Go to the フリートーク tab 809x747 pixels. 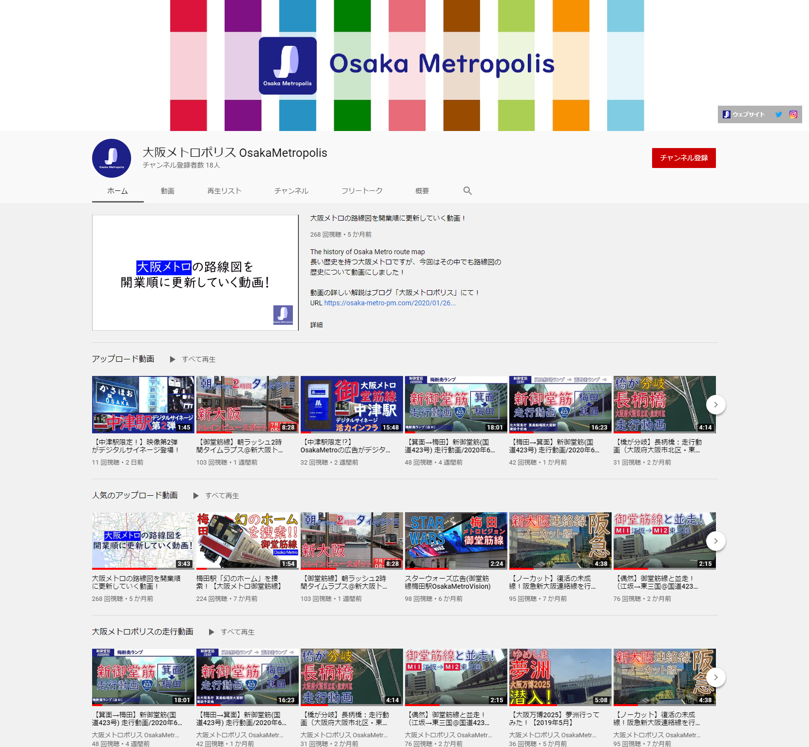(x=362, y=191)
